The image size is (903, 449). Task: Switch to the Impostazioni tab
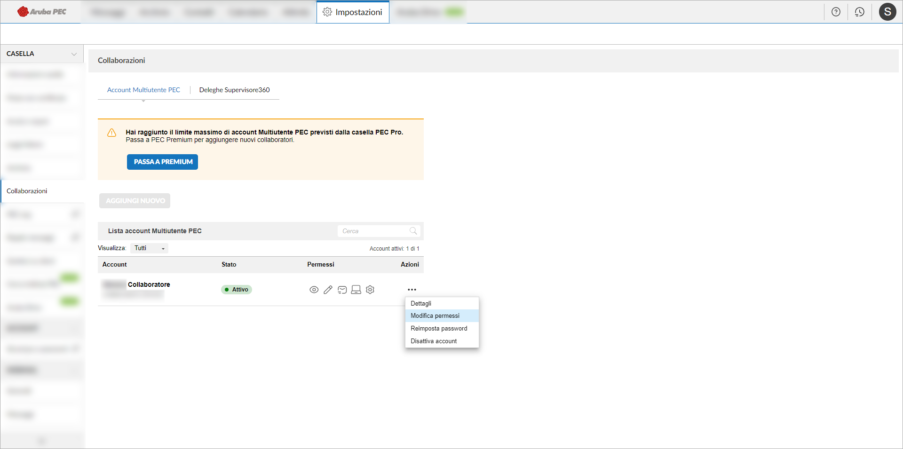[353, 12]
